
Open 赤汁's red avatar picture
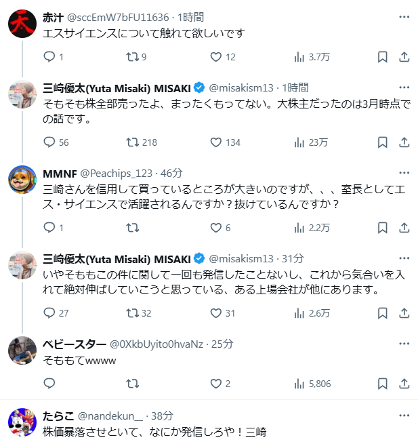pos(22,24)
